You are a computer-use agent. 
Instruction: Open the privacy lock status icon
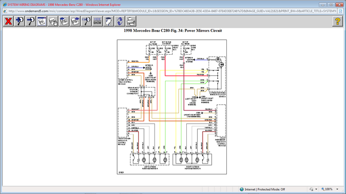[311, 189]
